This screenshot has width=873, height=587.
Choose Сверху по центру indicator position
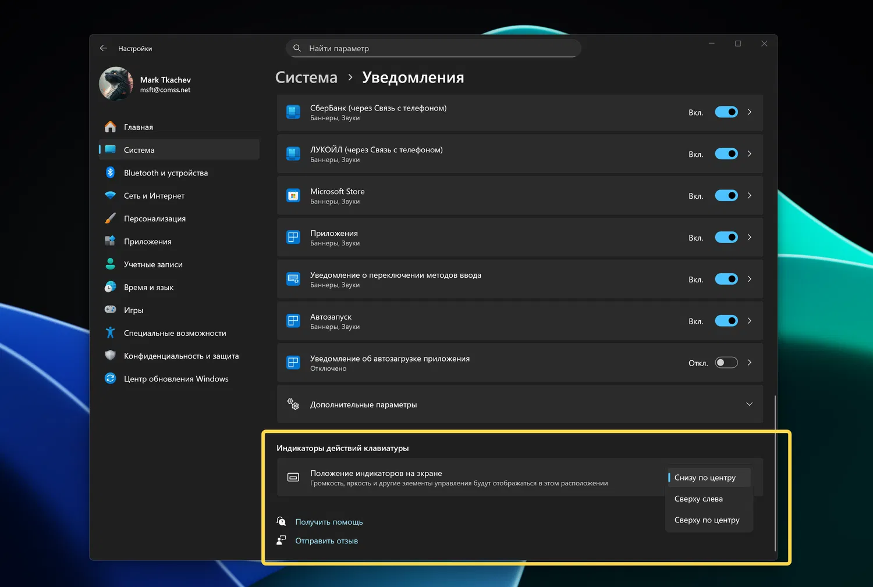(709, 520)
